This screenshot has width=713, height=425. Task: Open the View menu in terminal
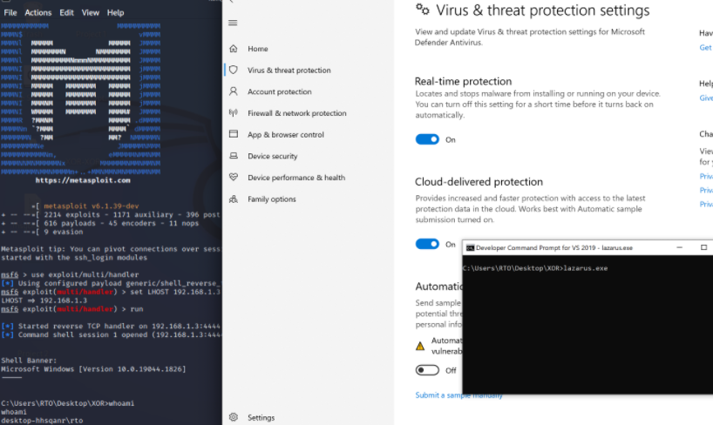(x=91, y=13)
